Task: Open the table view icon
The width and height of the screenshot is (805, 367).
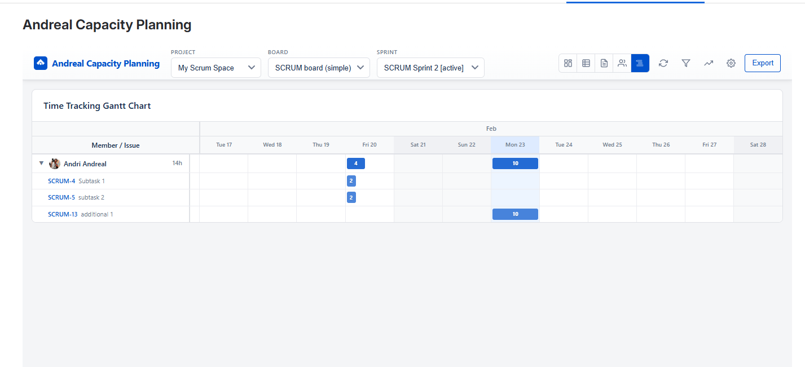Action: click(x=586, y=63)
